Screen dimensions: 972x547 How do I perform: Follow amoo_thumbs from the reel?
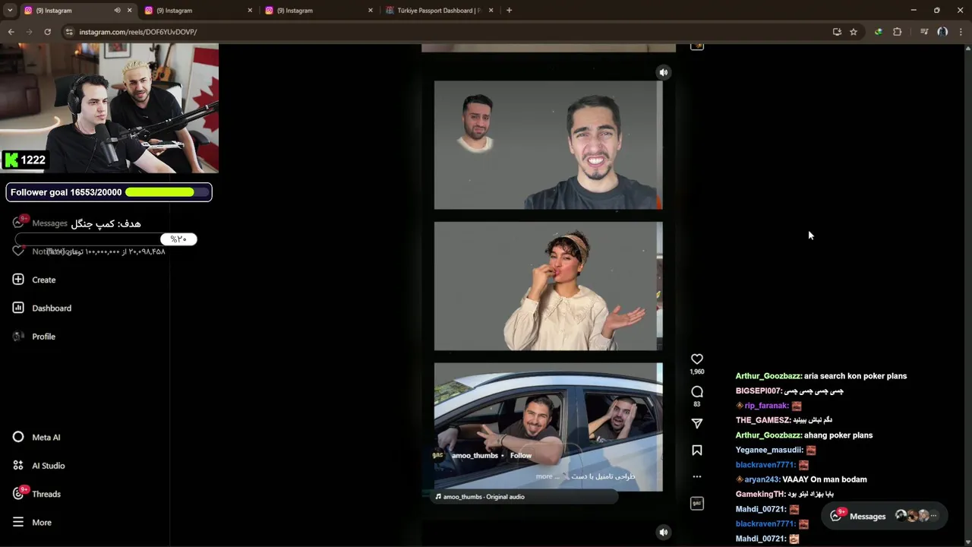520,455
